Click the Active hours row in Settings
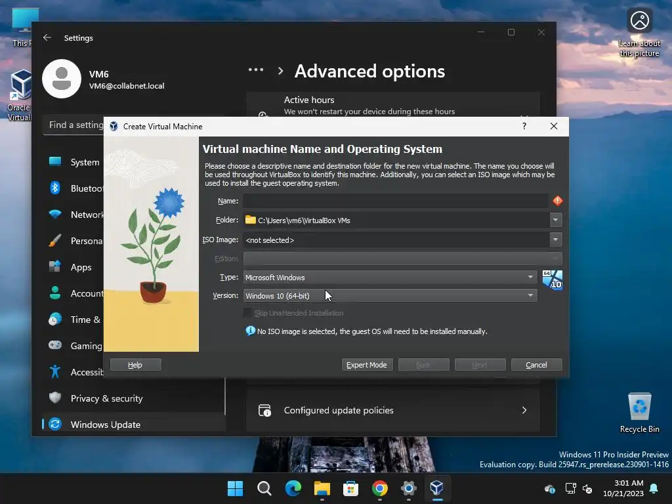The width and height of the screenshot is (672, 504). pyautogui.click(x=392, y=105)
